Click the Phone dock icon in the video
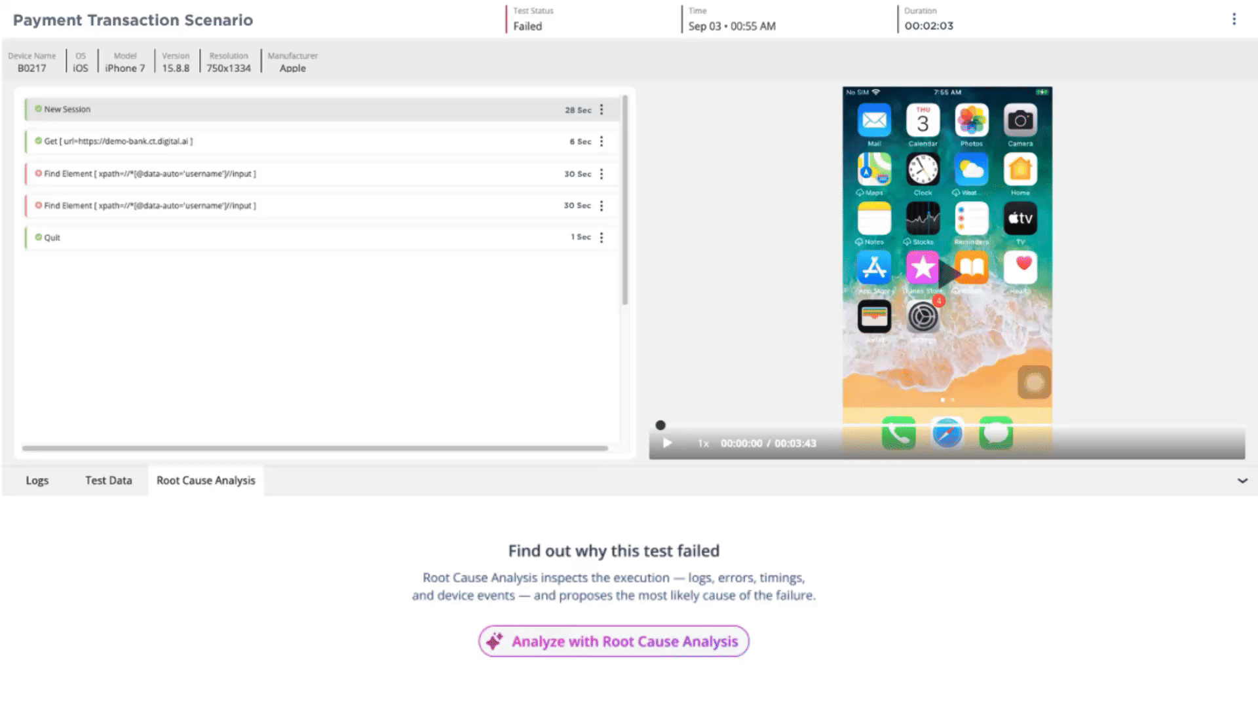1258x707 pixels. tap(898, 433)
